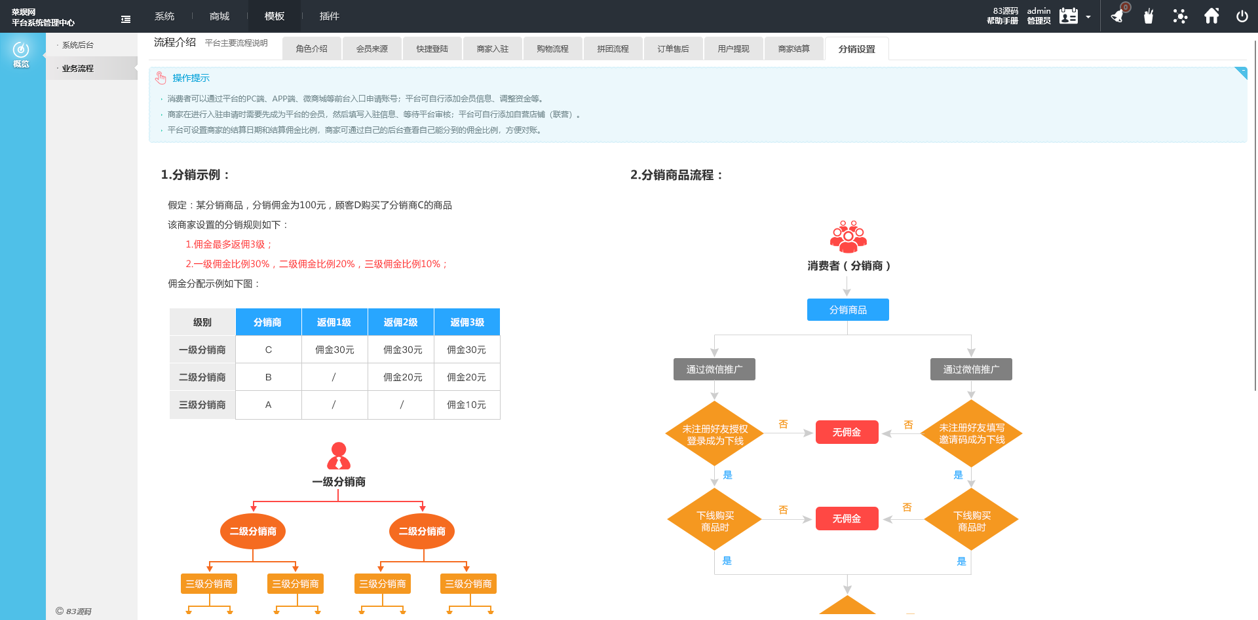The height and width of the screenshot is (620, 1258).
Task: Click the 操作提示 heading text
Action: click(191, 78)
